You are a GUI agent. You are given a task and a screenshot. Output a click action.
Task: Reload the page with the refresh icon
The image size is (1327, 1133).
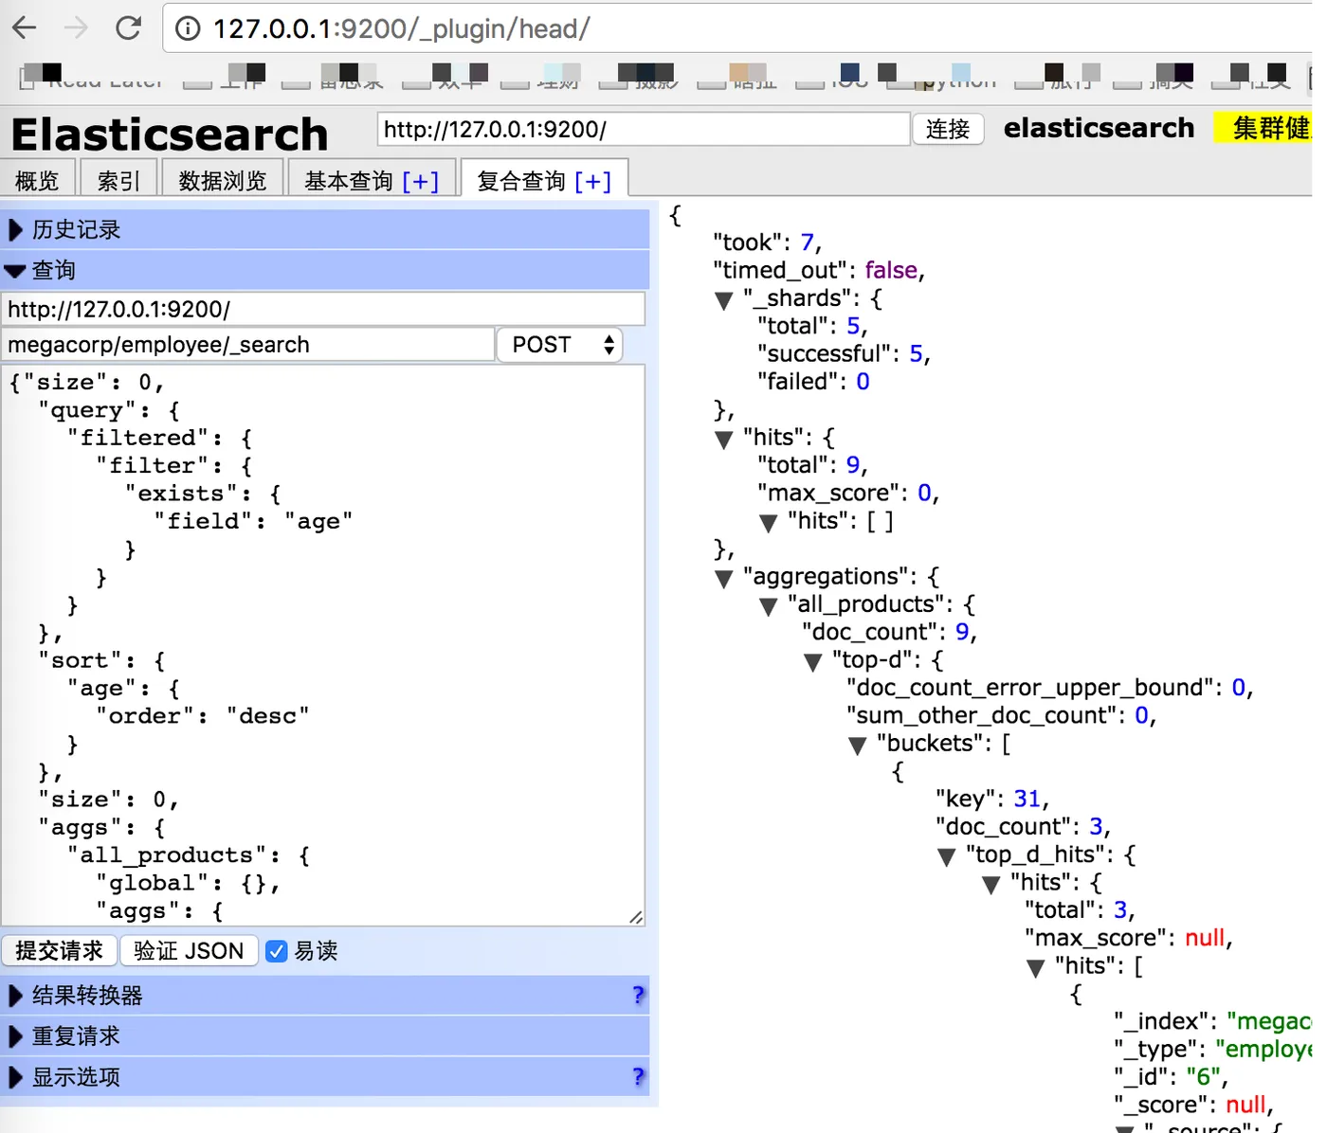click(x=128, y=27)
